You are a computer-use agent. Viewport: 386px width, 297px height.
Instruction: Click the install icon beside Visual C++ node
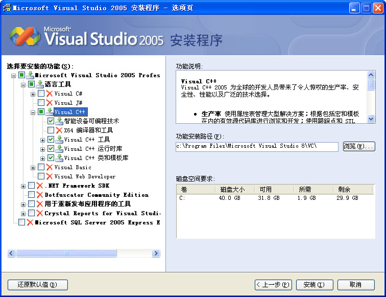(50, 112)
